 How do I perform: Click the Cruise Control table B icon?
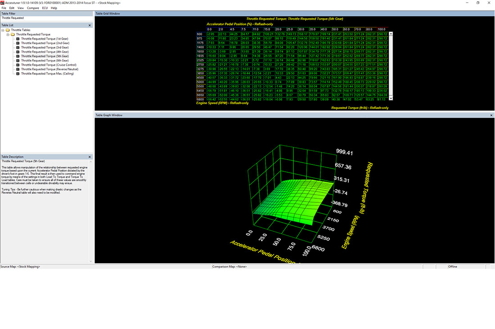pos(18,65)
